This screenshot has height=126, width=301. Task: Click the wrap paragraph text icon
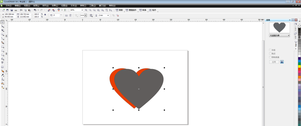click(91, 15)
